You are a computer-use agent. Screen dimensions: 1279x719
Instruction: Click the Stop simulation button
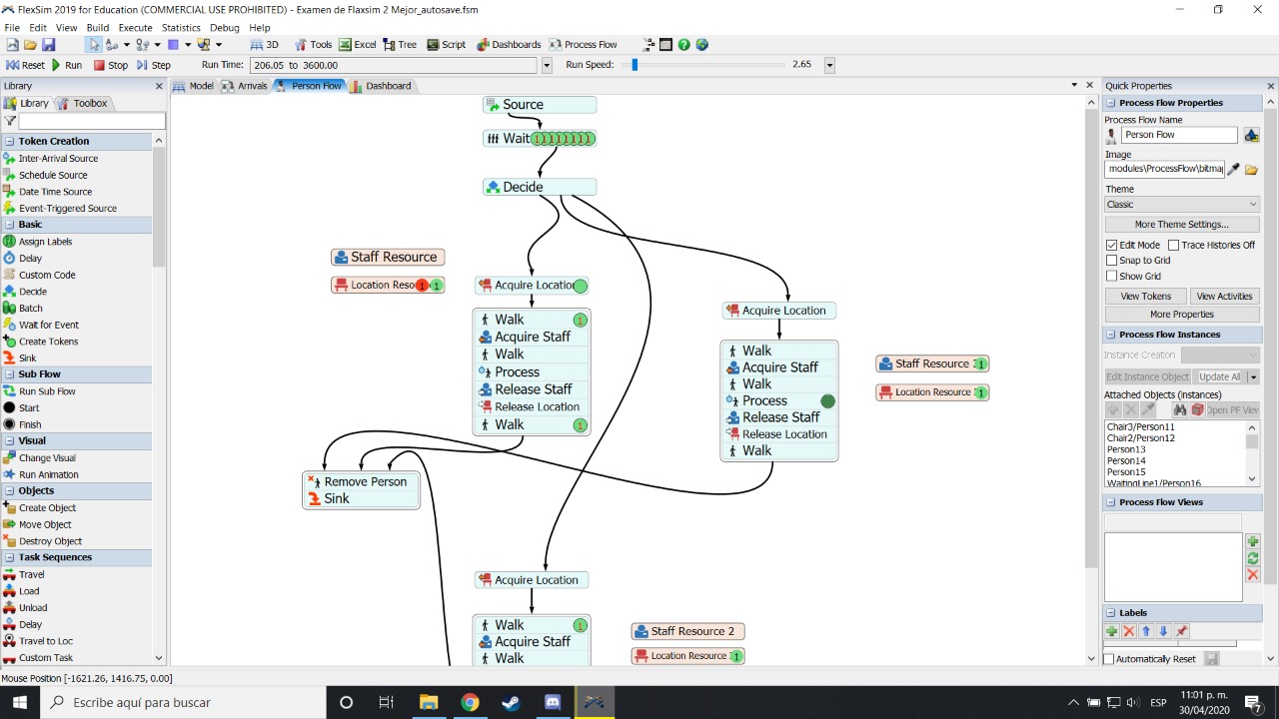(111, 65)
